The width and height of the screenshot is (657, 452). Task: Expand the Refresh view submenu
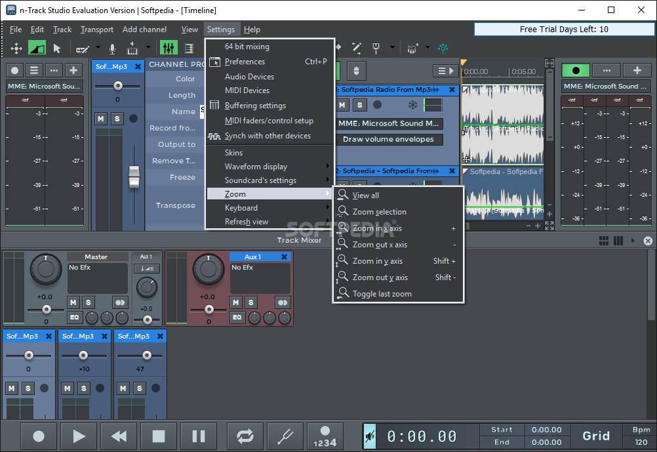tap(269, 222)
